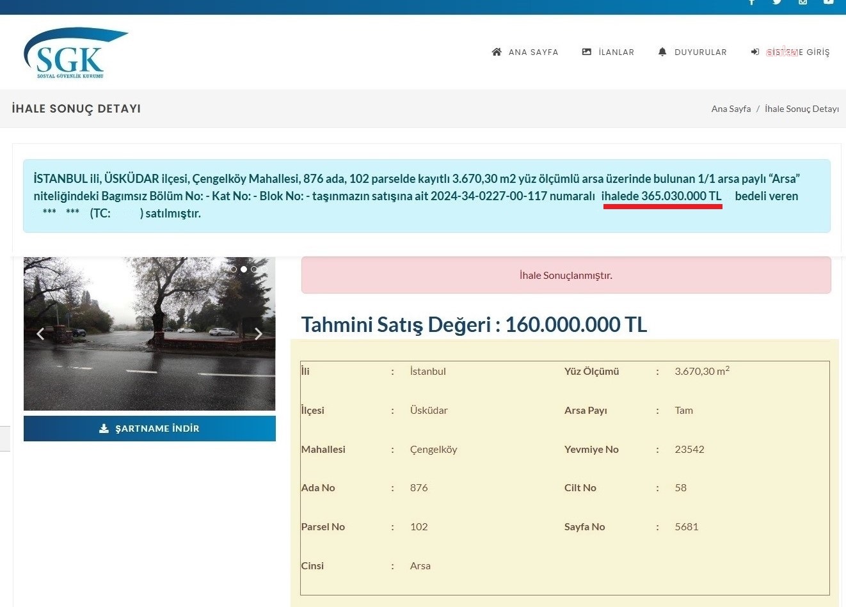Show the next photo with right arrow

(259, 333)
